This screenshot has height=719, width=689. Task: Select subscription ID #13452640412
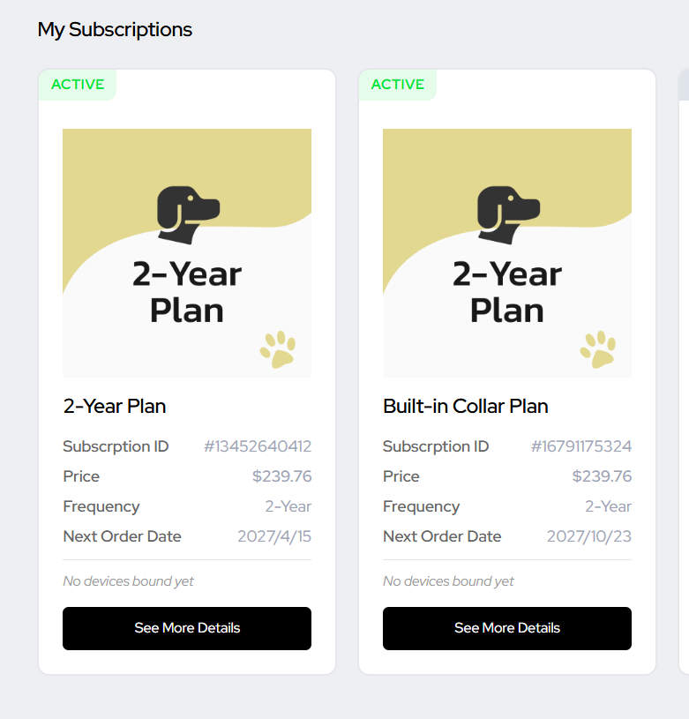pyautogui.click(x=258, y=446)
